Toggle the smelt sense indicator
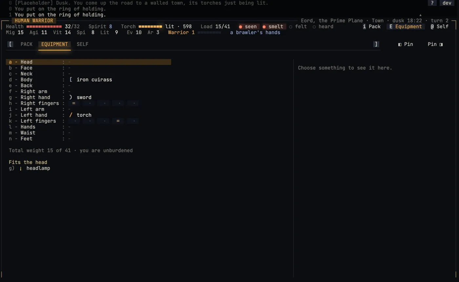459x282 pixels. pyautogui.click(x=273, y=27)
